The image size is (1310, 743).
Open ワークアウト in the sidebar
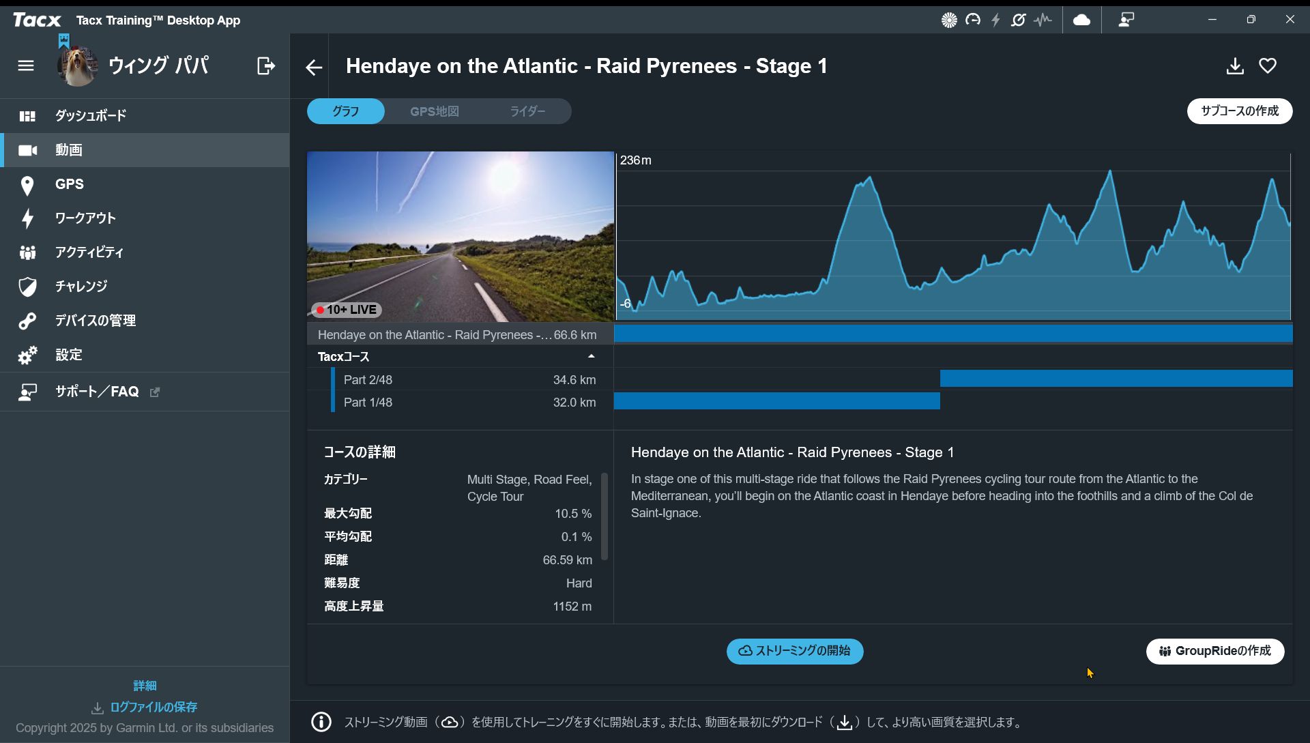(145, 218)
